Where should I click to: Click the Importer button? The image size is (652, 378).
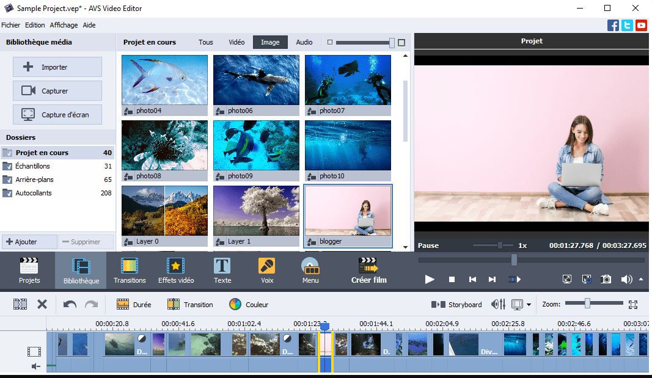pos(57,67)
